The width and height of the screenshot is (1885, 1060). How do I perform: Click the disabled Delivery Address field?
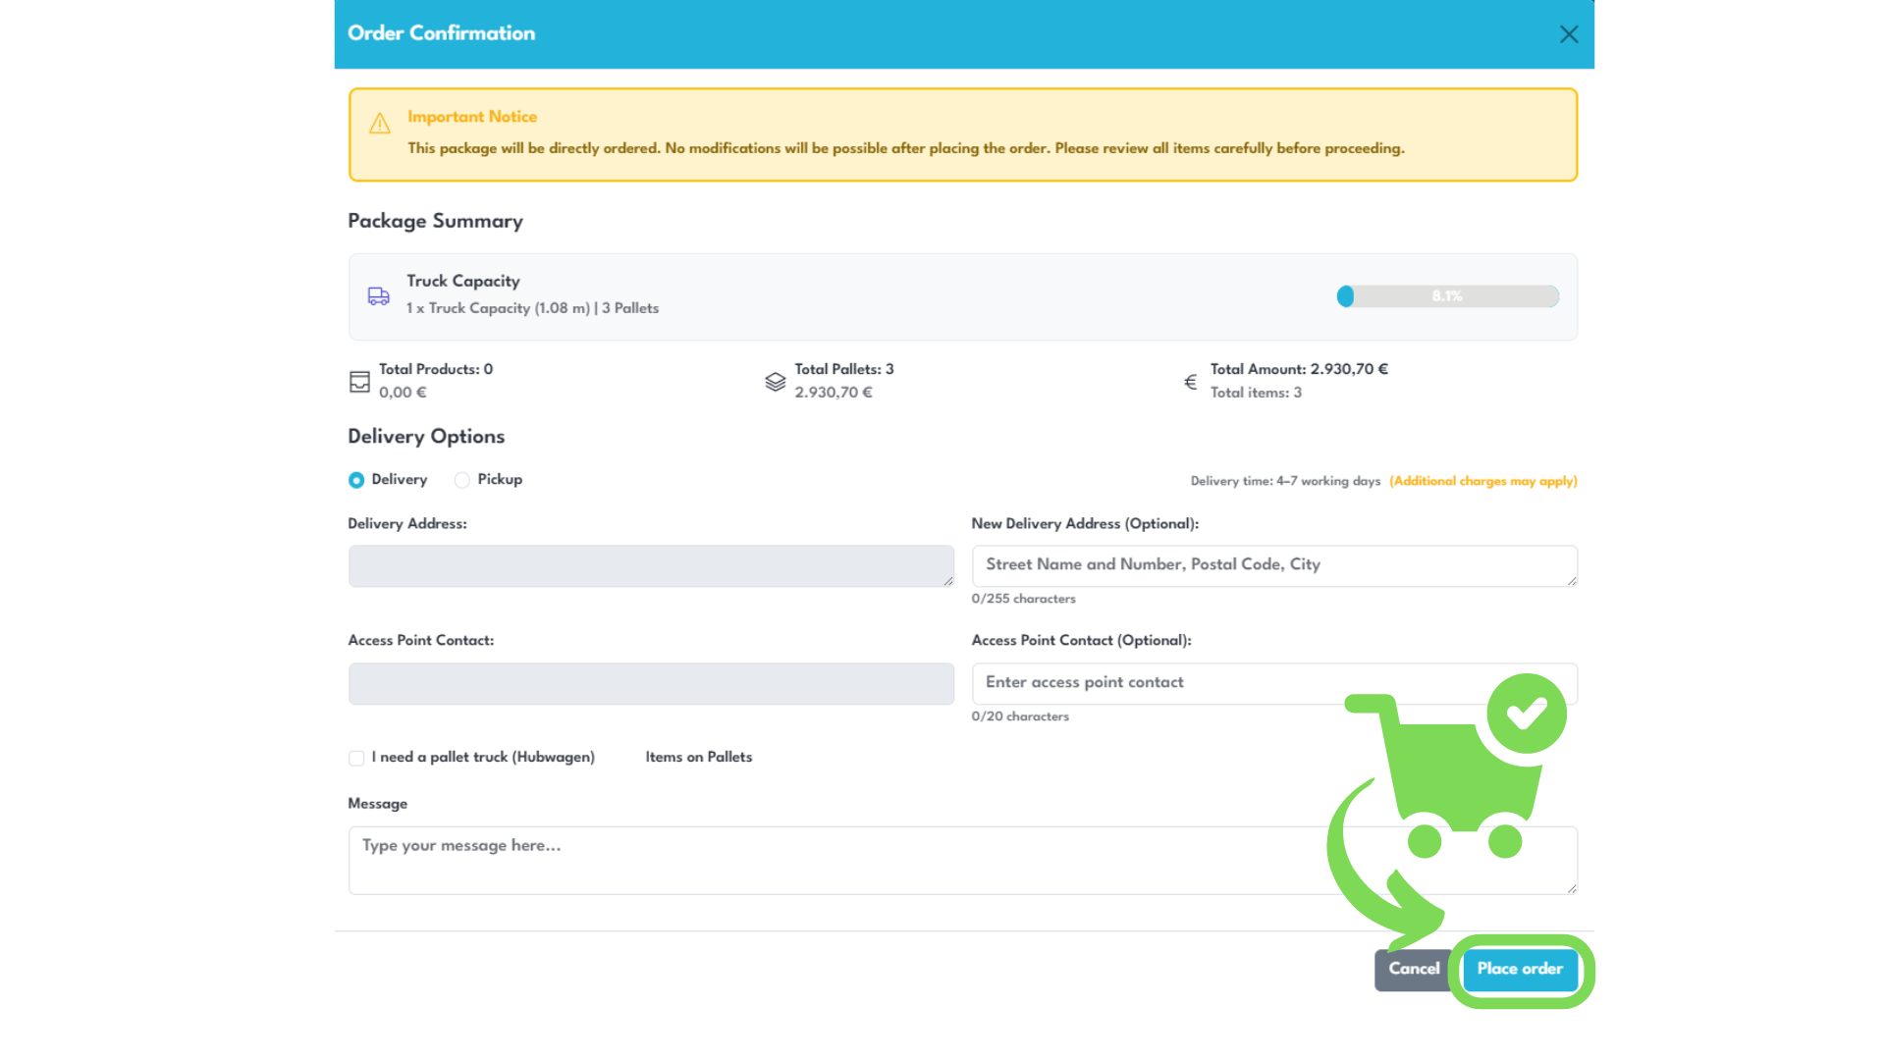click(x=650, y=566)
